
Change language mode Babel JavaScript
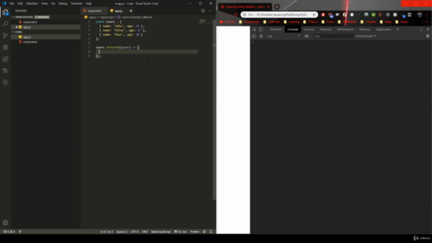161,232
